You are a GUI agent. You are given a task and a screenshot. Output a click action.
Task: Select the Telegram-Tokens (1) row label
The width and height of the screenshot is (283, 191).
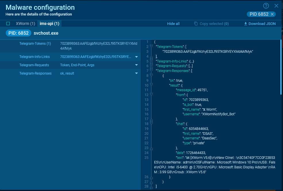pyautogui.click(x=35, y=44)
